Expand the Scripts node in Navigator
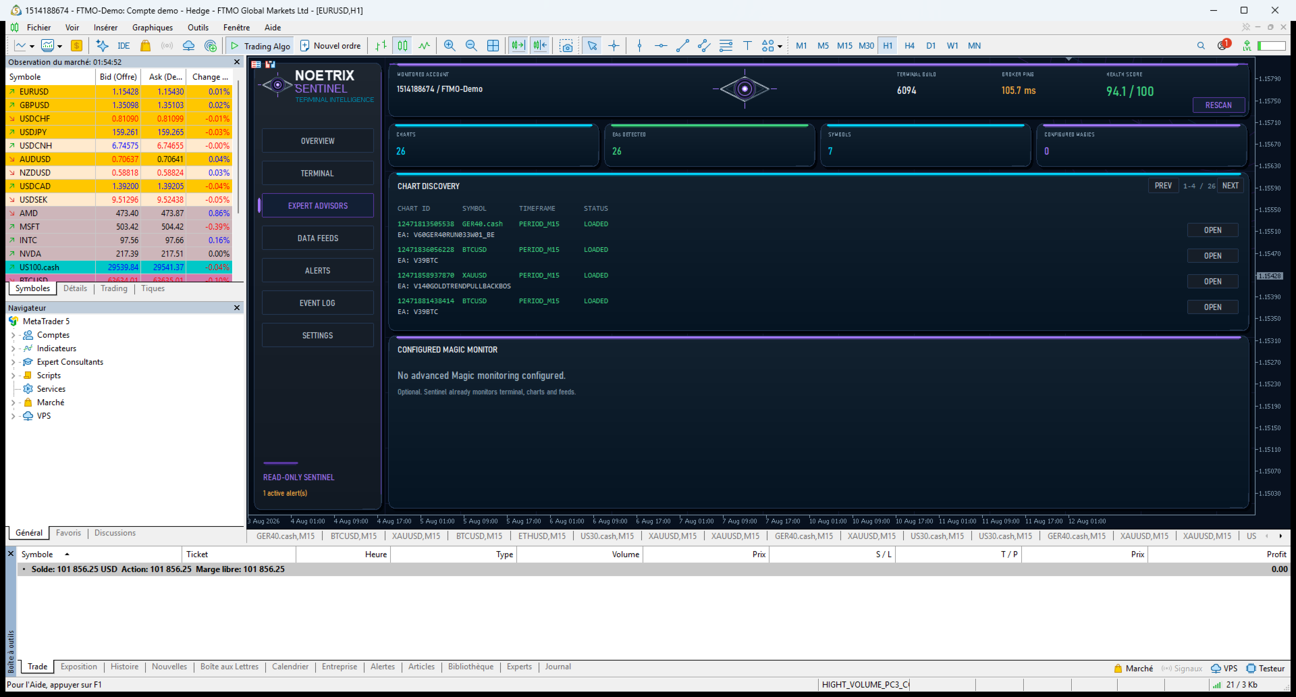This screenshot has width=1296, height=697. (x=13, y=376)
